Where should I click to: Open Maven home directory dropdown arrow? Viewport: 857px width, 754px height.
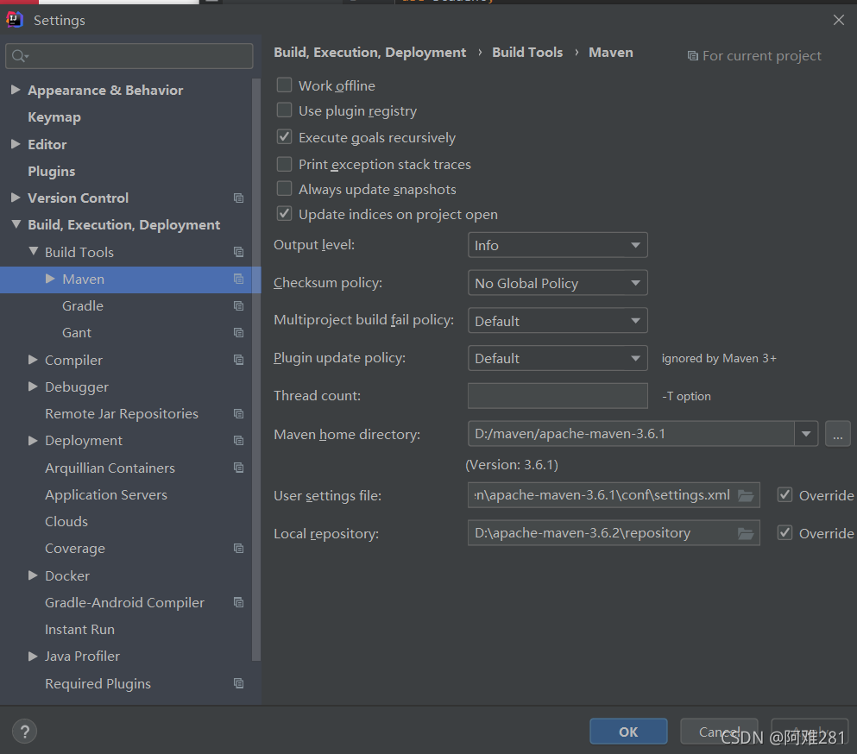click(806, 434)
